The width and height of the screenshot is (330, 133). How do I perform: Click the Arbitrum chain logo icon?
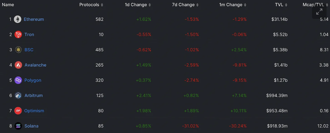tap(18, 96)
